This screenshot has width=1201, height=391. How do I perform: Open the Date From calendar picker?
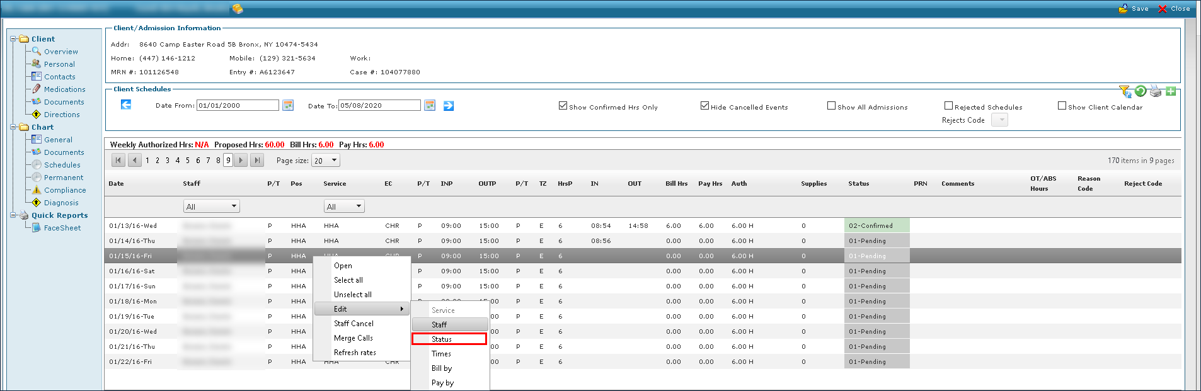[288, 105]
